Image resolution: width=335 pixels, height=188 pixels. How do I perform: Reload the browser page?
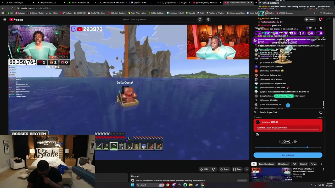coord(12,8)
